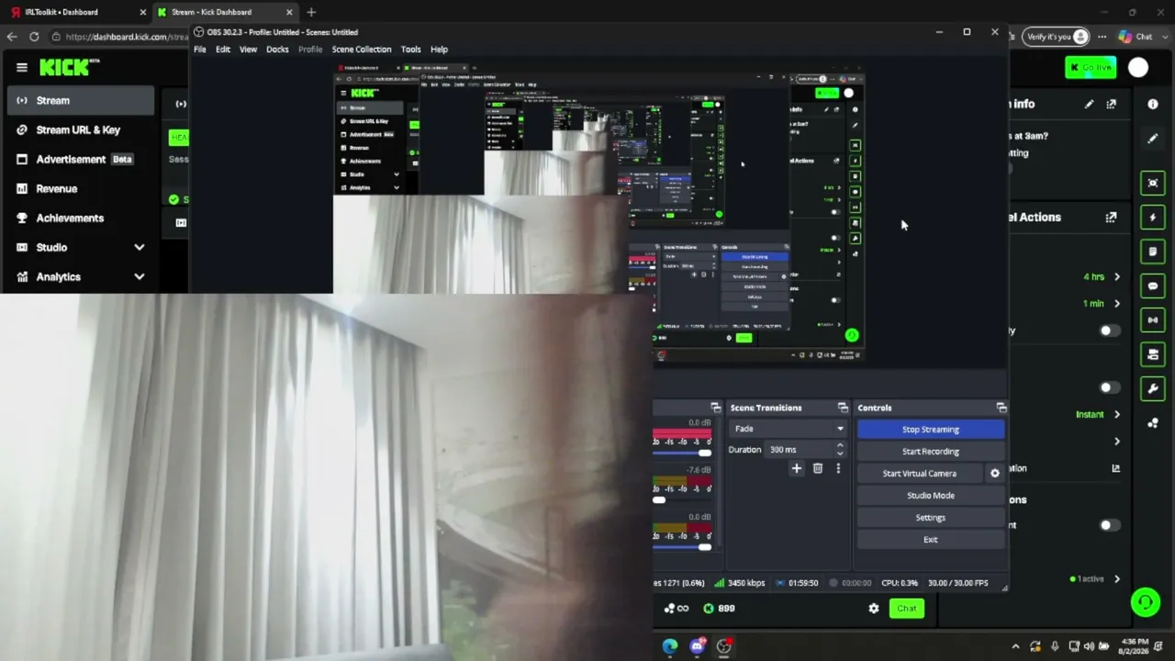
Task: Show hidden system tray icons
Action: tap(1015, 646)
